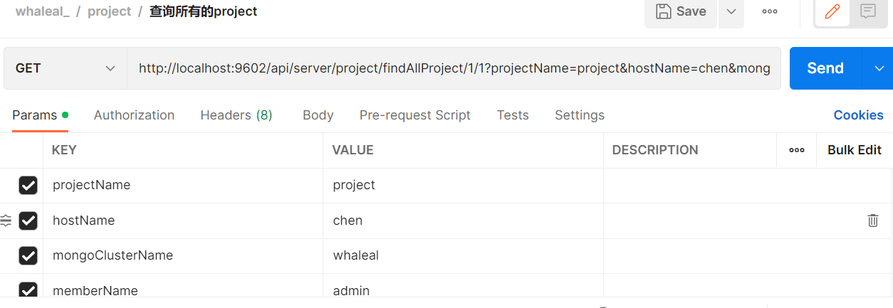Viewport: 893px width, 308px height.
Task: Send the request
Action: pyautogui.click(x=825, y=68)
